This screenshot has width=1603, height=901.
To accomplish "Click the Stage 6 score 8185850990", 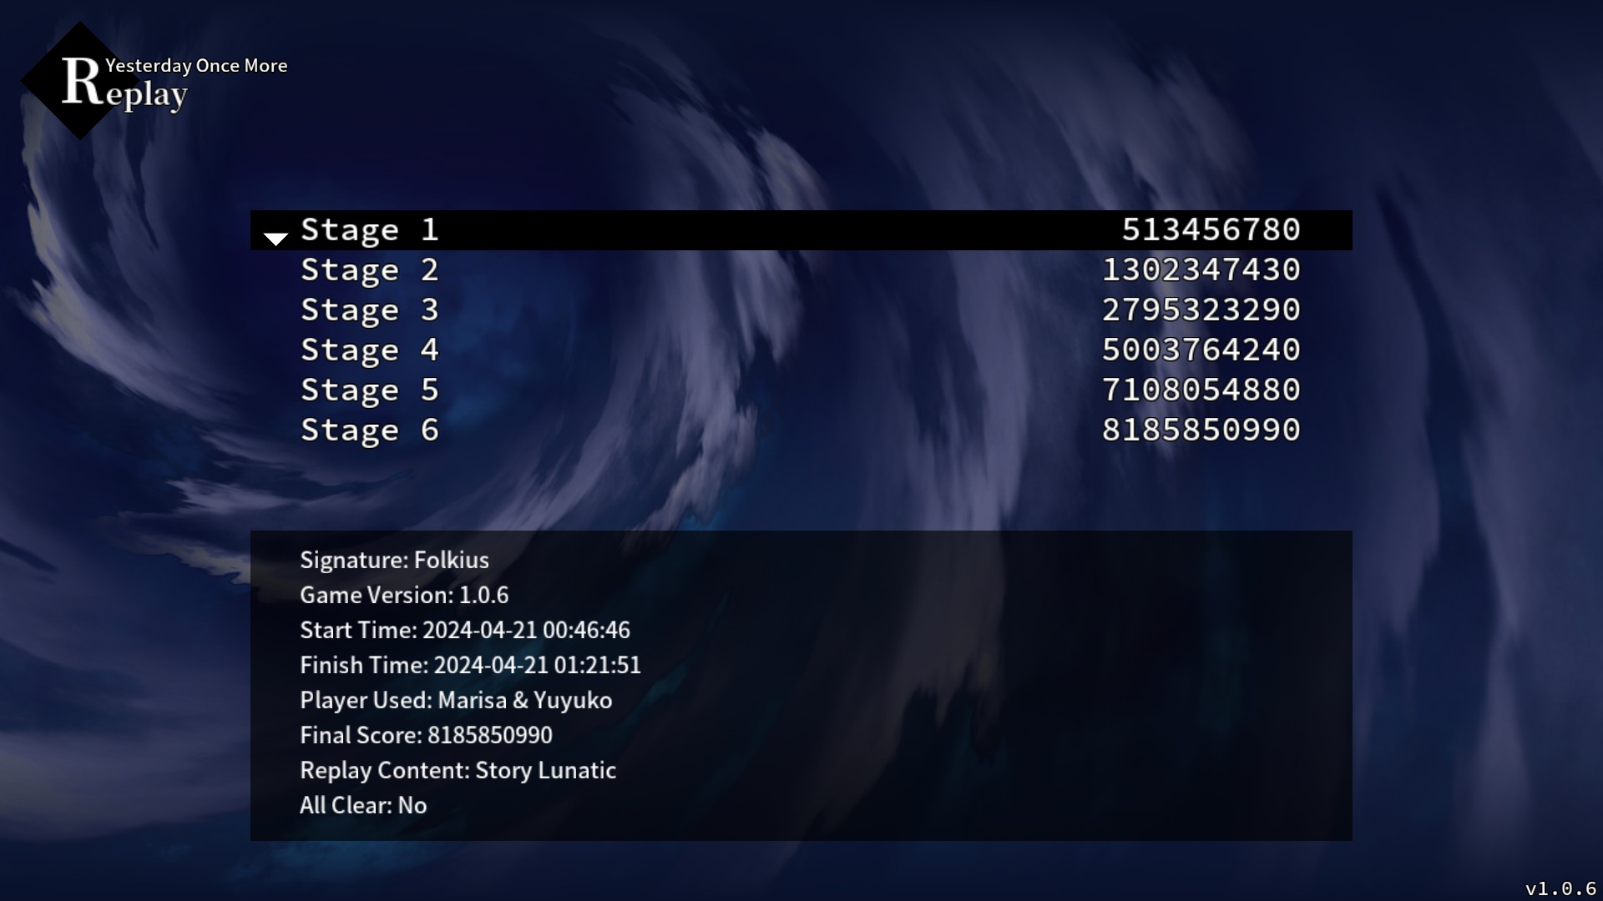I will tap(1201, 430).
